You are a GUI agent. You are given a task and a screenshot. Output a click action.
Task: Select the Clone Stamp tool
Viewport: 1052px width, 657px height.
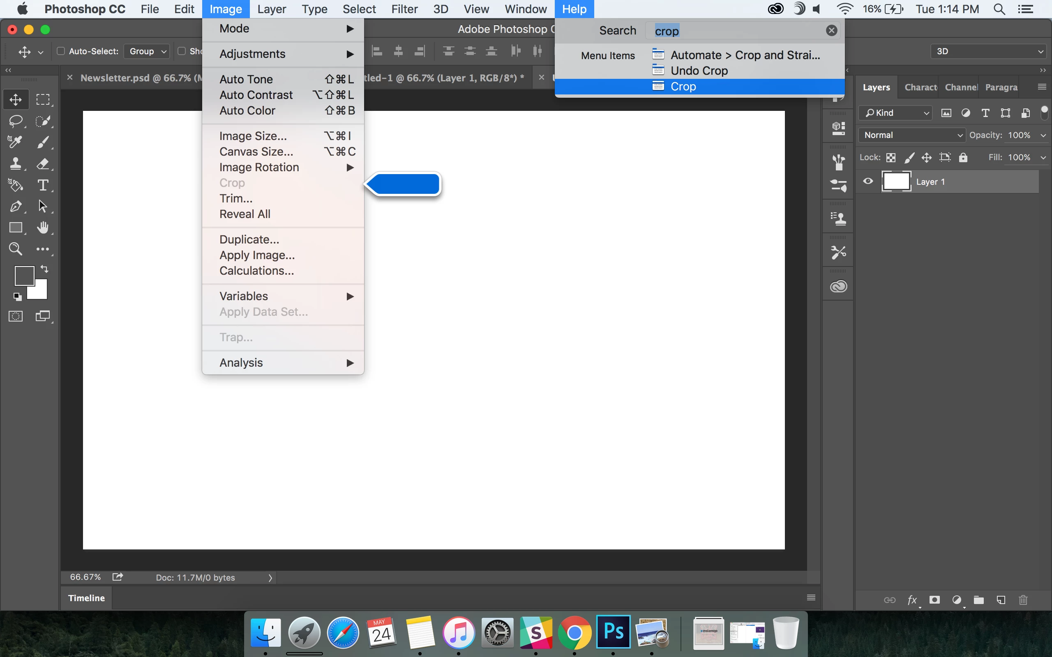(x=16, y=164)
